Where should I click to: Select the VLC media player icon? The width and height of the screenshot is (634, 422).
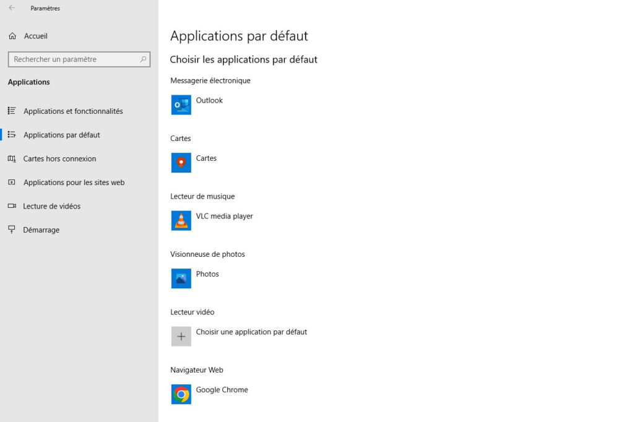point(181,220)
